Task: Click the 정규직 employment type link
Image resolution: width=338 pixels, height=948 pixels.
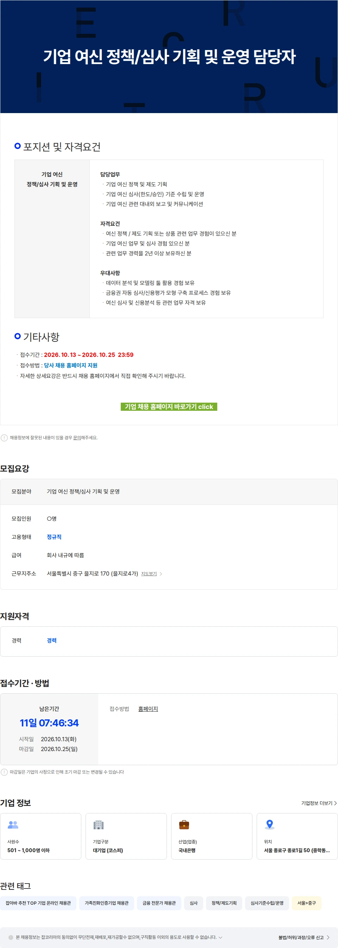Action: 54,537
